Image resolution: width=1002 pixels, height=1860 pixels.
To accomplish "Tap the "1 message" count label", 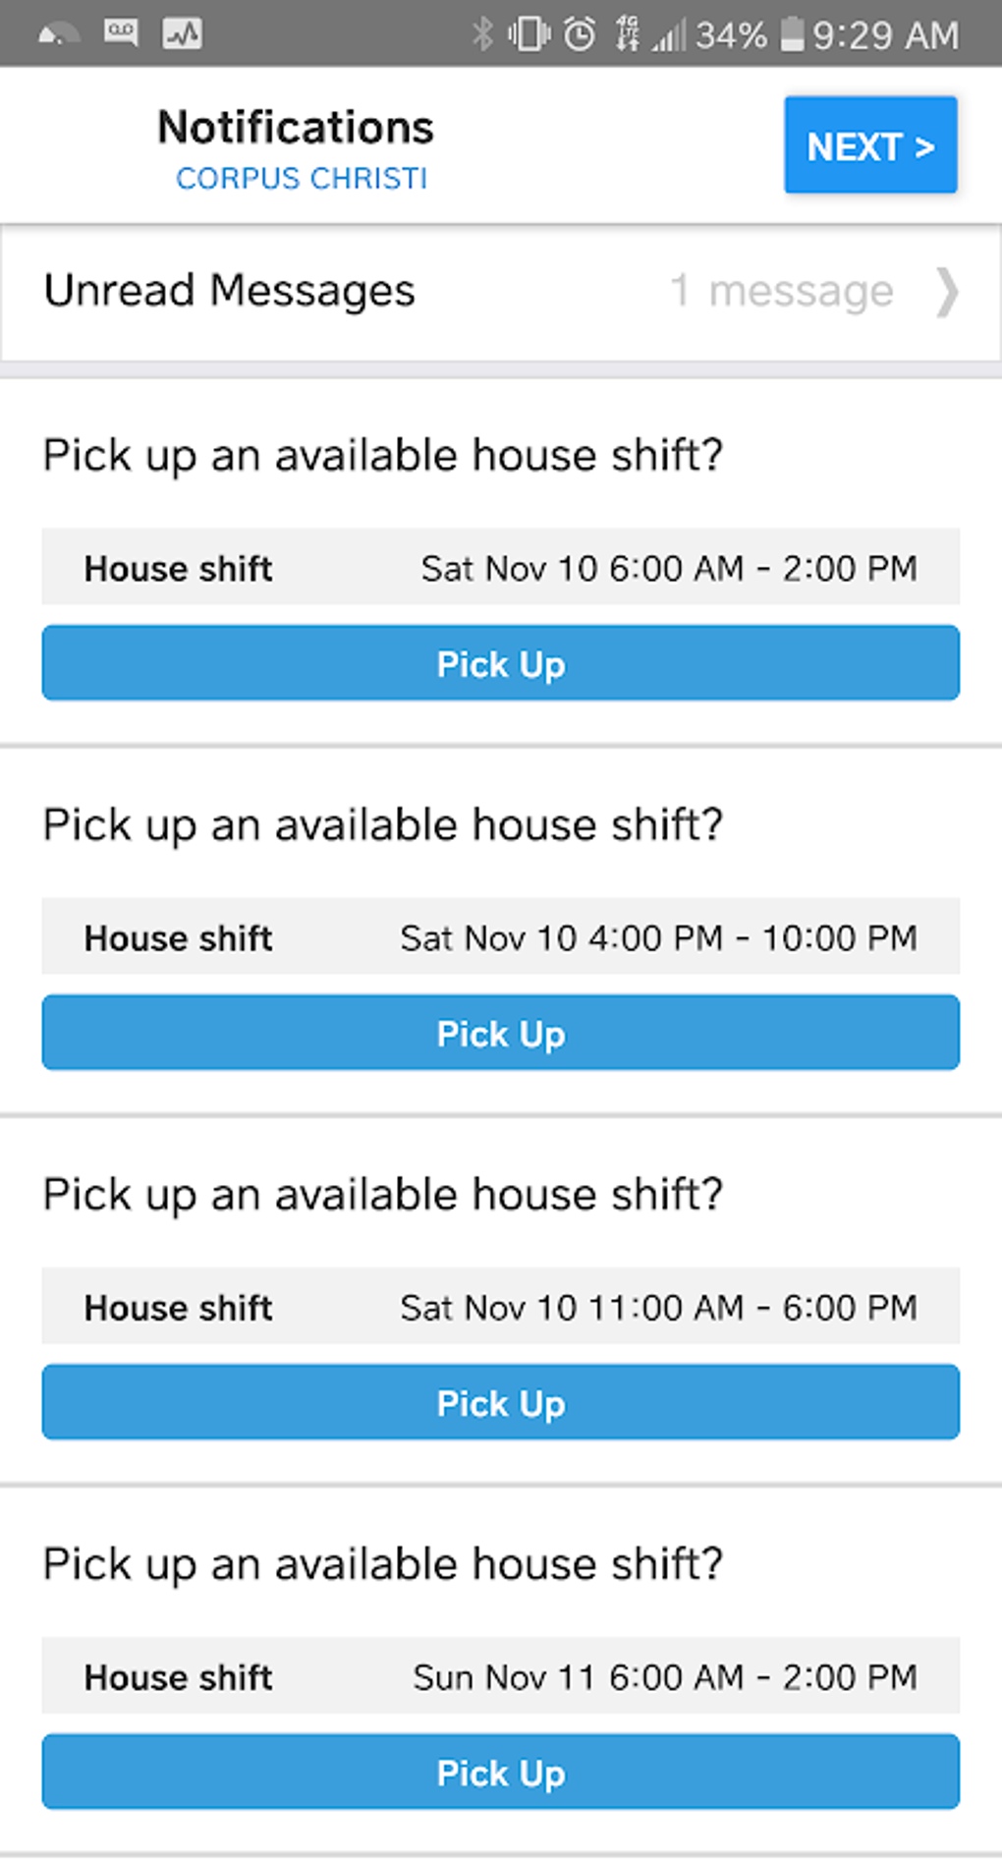I will point(782,292).
